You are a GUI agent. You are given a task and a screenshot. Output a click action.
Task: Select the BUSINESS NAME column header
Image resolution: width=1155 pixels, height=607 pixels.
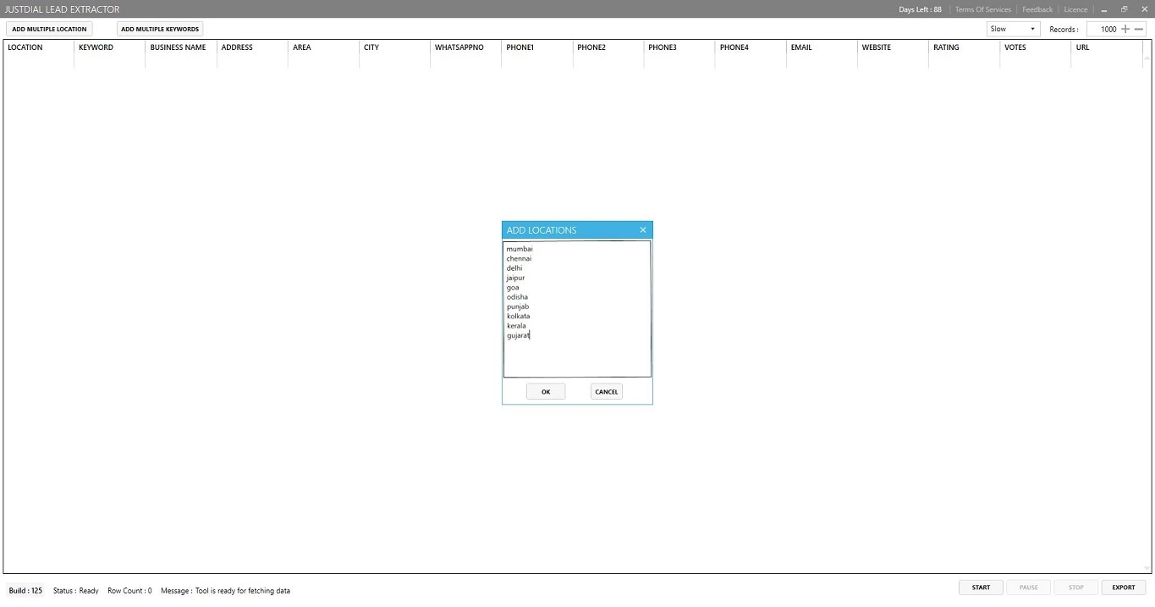click(x=178, y=47)
